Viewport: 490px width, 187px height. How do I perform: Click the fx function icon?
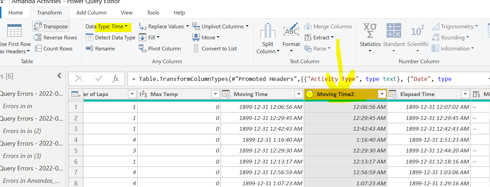pyautogui.click(x=116, y=79)
